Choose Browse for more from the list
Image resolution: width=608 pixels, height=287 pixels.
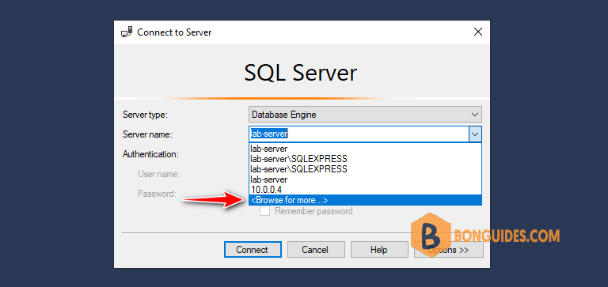365,200
